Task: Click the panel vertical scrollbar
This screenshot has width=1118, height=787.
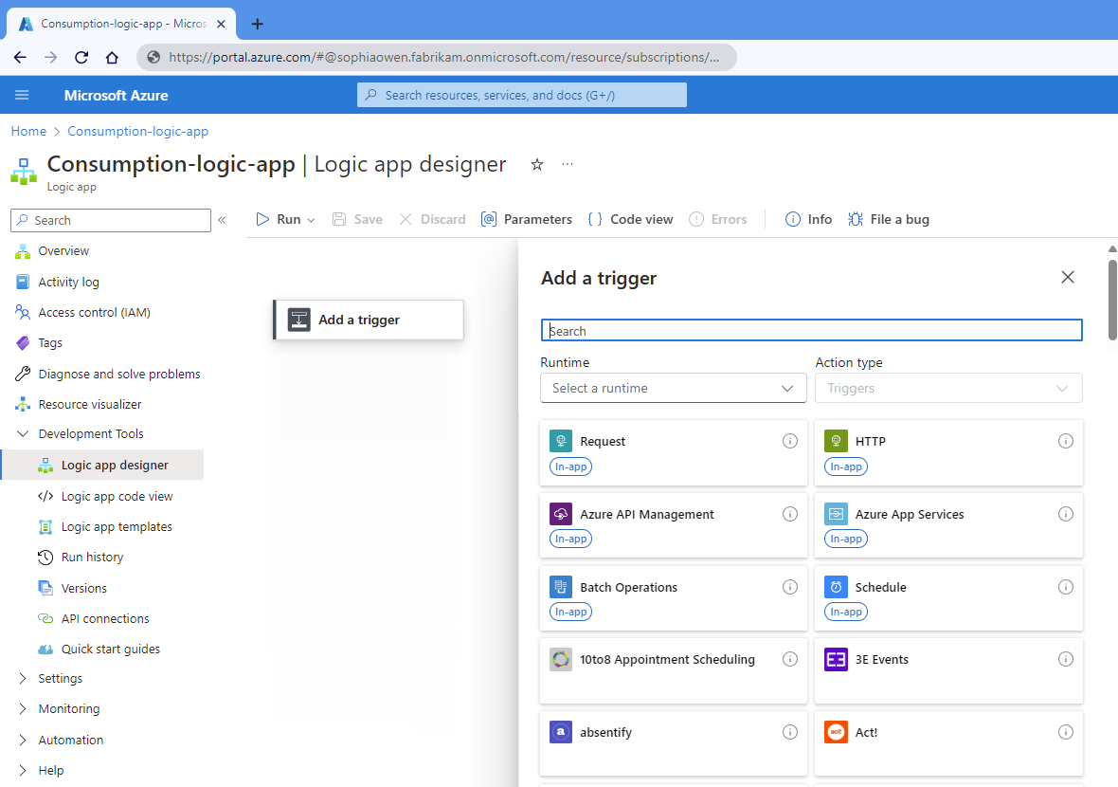Action: tap(1112, 301)
